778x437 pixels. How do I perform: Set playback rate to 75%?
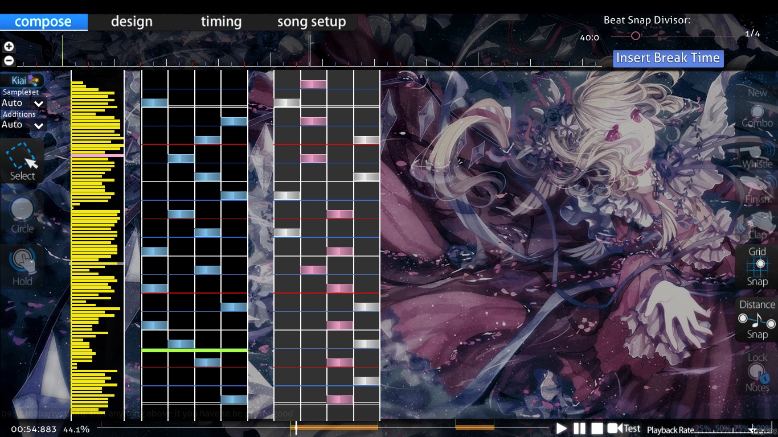click(x=742, y=428)
